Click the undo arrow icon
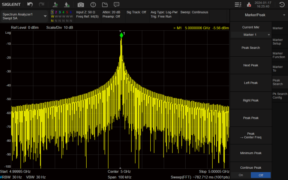Image resolution: width=288 pixels, height=180 pixels. (x=30, y=4)
